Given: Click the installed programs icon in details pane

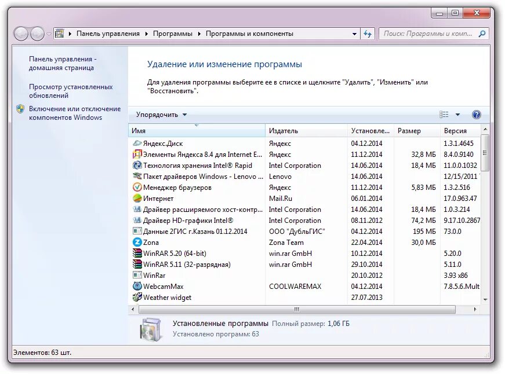Looking at the screenshot, I should tap(151, 329).
